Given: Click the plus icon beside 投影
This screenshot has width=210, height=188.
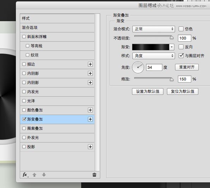Looking at the screenshot, I should (90, 147).
